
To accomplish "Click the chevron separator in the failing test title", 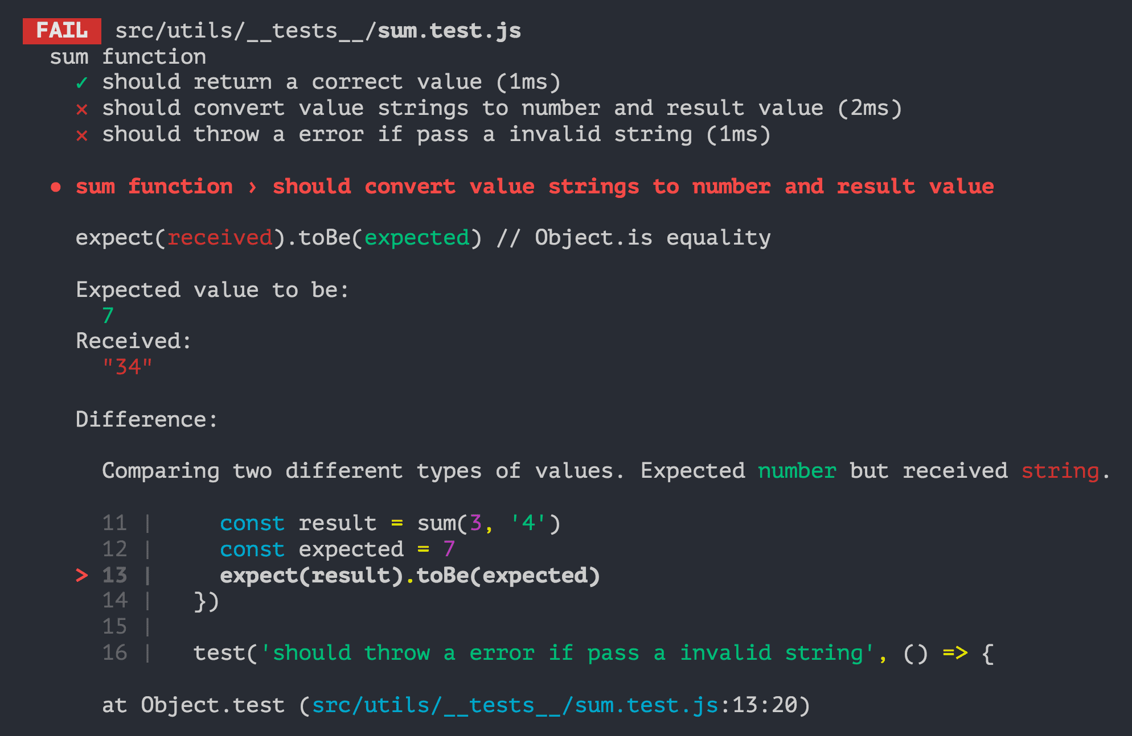I will point(253,187).
